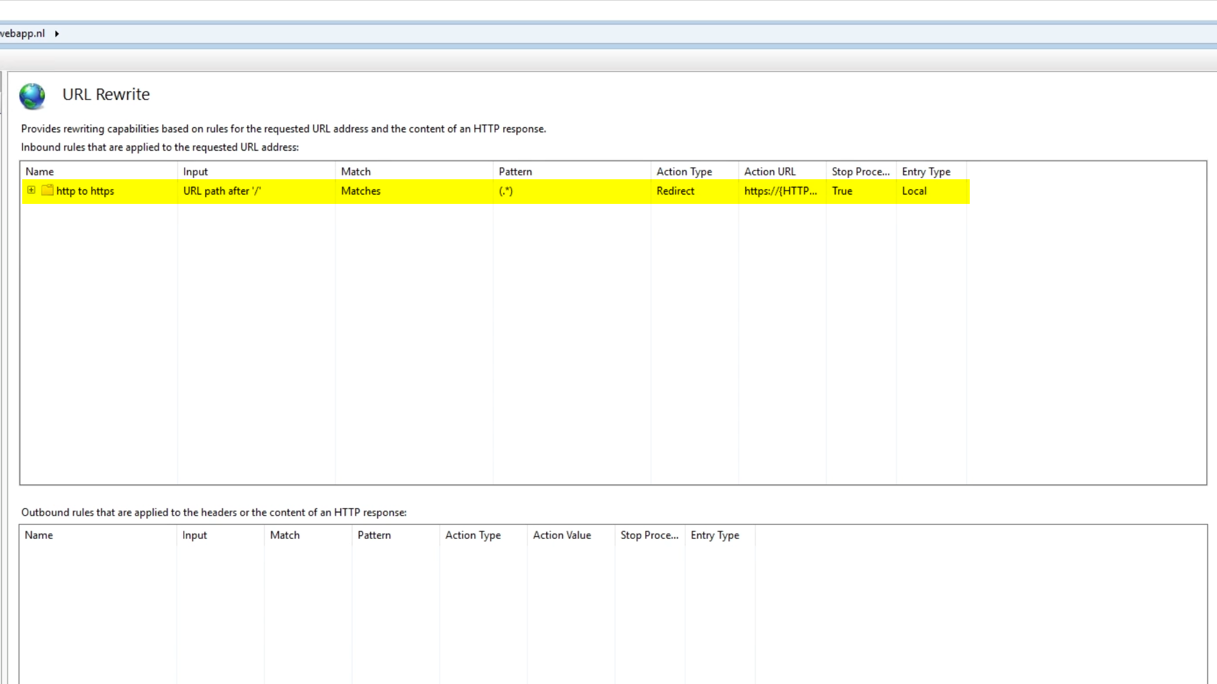This screenshot has width=1217, height=684.
Task: Click the outbound Pattern column header
Action: pyautogui.click(x=374, y=535)
